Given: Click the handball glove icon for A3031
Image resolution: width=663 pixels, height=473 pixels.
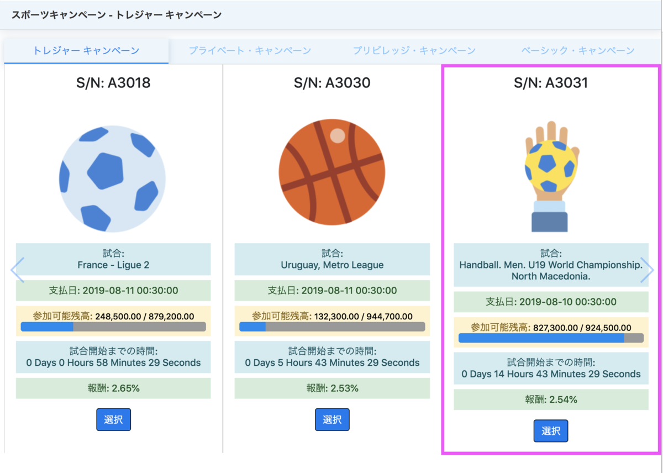Looking at the screenshot, I should [551, 176].
